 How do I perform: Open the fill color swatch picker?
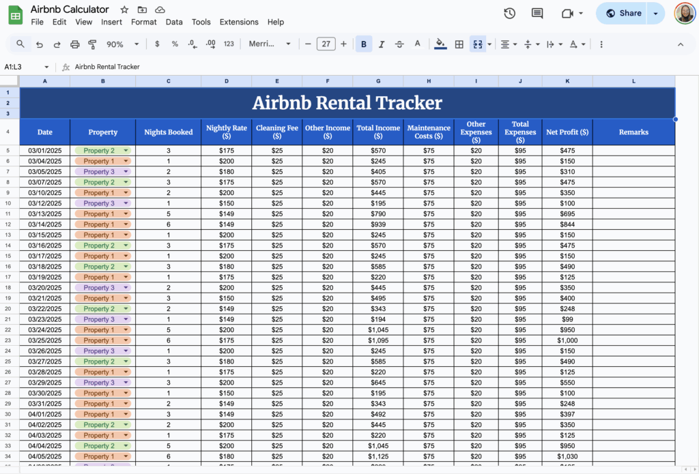point(440,44)
